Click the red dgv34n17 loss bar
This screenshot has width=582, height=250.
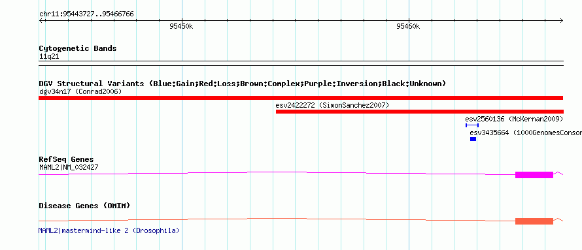click(301, 98)
